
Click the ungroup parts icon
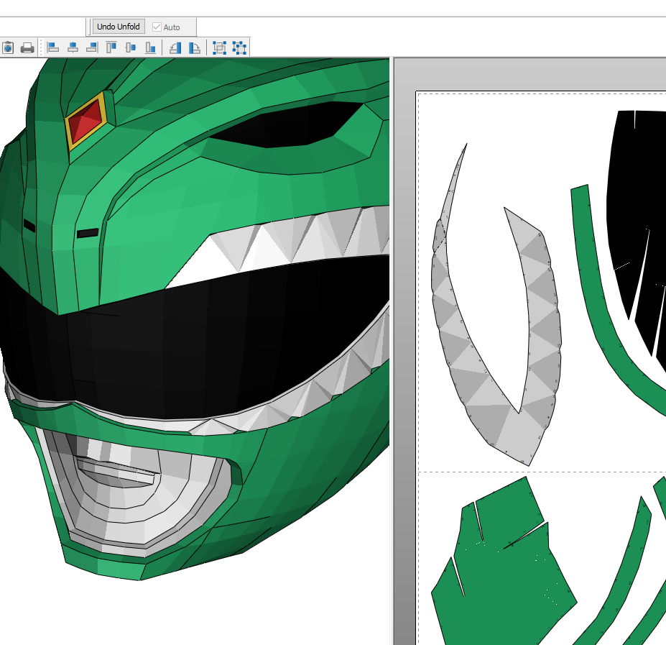tap(239, 47)
